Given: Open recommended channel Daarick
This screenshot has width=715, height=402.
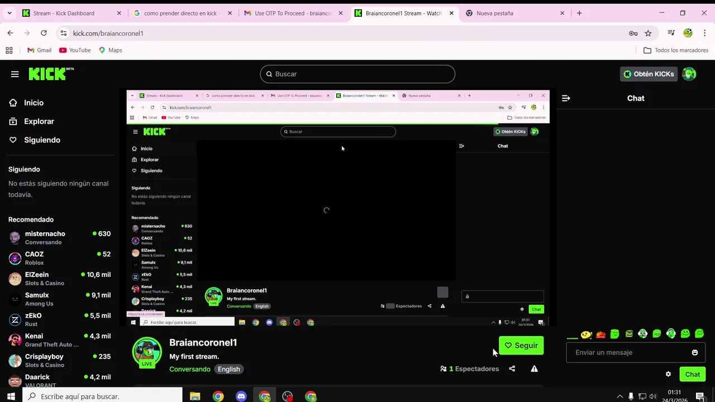Looking at the screenshot, I should pyautogui.click(x=59, y=381).
